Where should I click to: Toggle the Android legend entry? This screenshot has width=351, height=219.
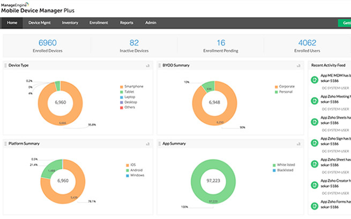(134, 170)
